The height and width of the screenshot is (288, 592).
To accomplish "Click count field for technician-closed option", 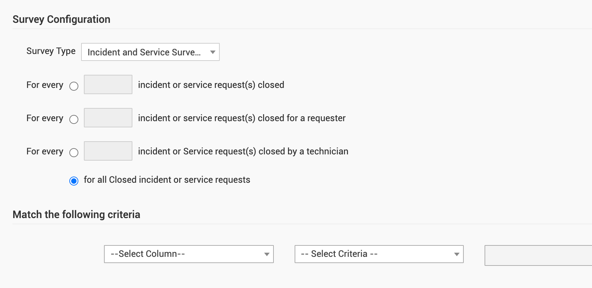I will [108, 151].
